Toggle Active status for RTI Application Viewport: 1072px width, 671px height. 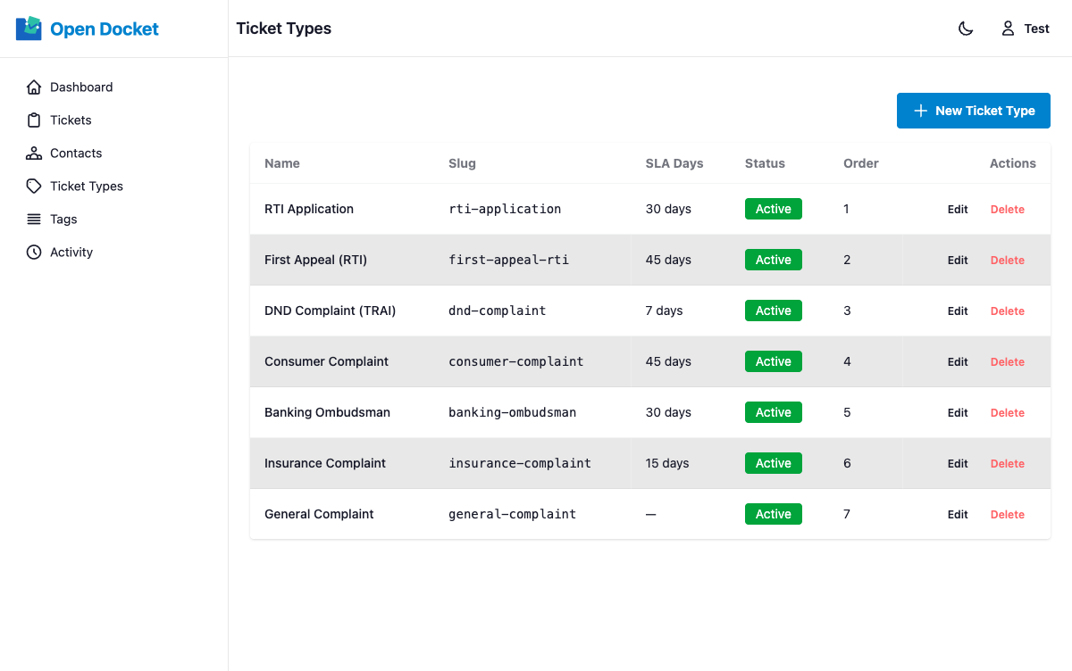click(x=773, y=208)
